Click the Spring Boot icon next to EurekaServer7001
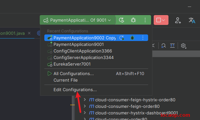Screen dimensions: 200x120 [50, 64]
